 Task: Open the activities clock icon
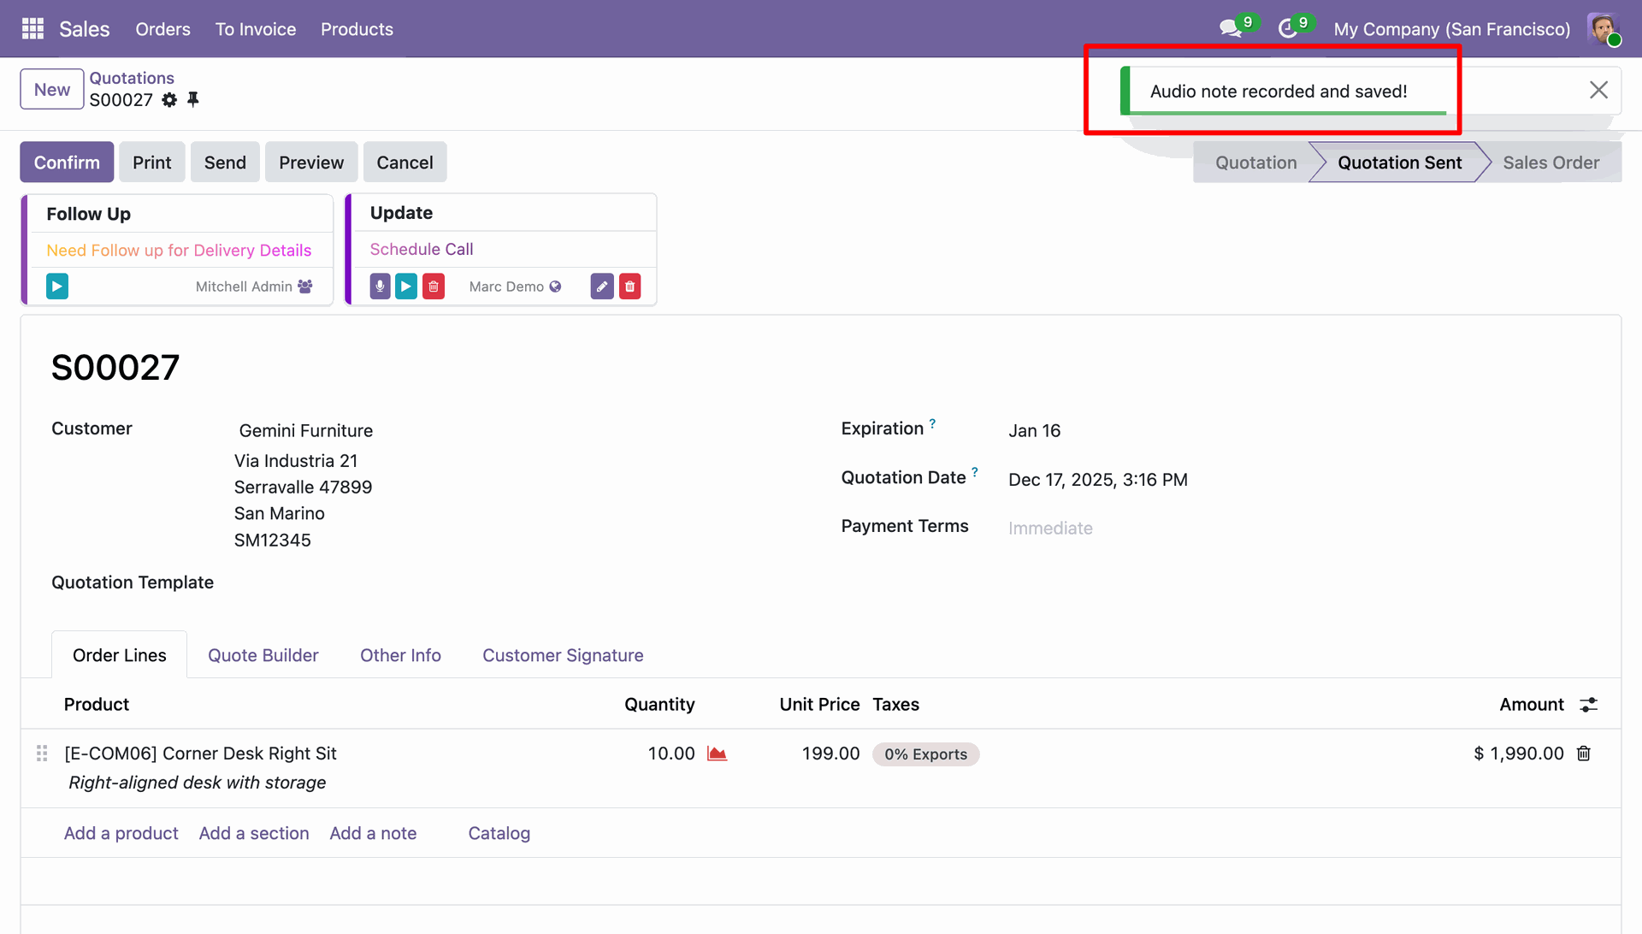1287,29
